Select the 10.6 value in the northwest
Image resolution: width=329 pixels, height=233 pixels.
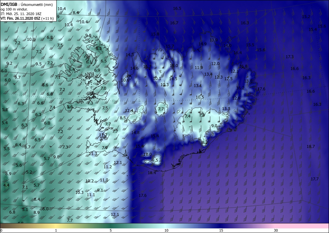click(125, 80)
